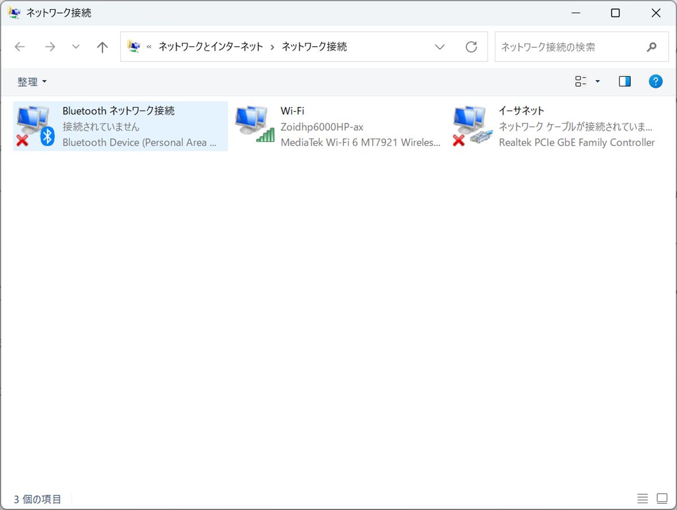Expand the hidden breadcrumb path chevrons
677x510 pixels.
tap(149, 47)
